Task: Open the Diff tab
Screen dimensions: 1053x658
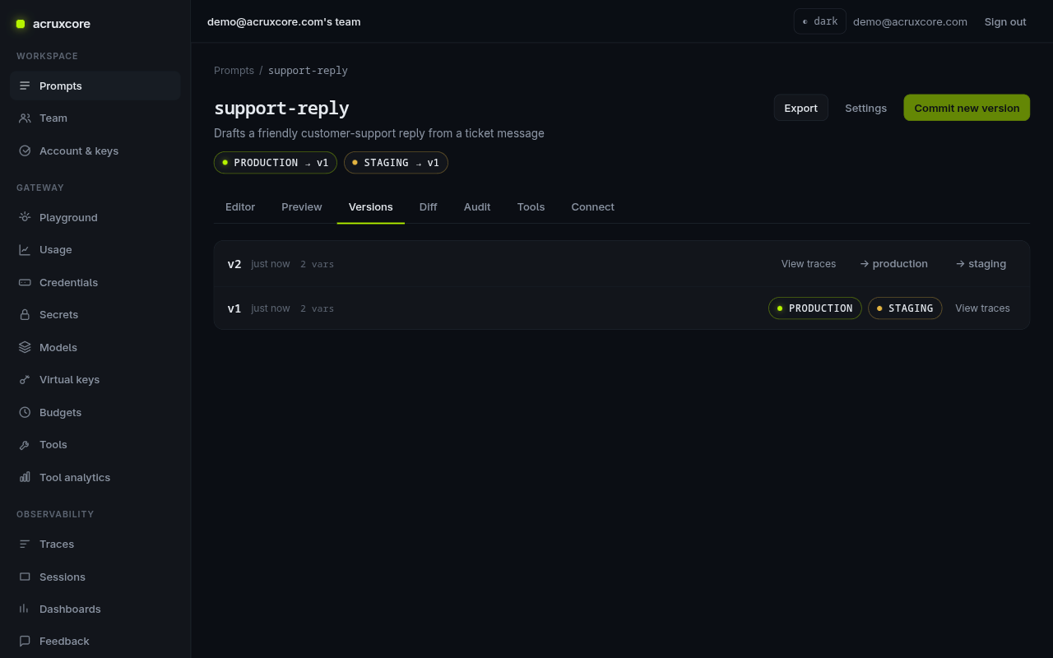Action: pyautogui.click(x=429, y=206)
